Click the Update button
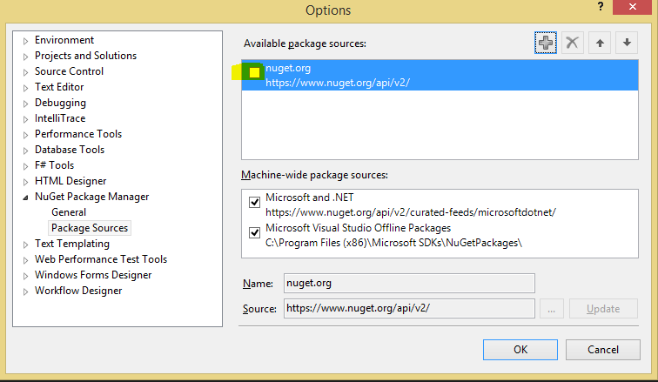The height and width of the screenshot is (382, 658). (603, 309)
